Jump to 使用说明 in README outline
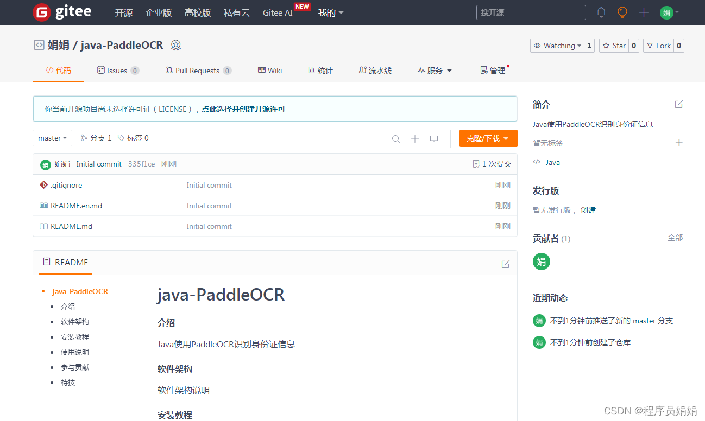The width and height of the screenshot is (705, 421). pyautogui.click(x=75, y=352)
